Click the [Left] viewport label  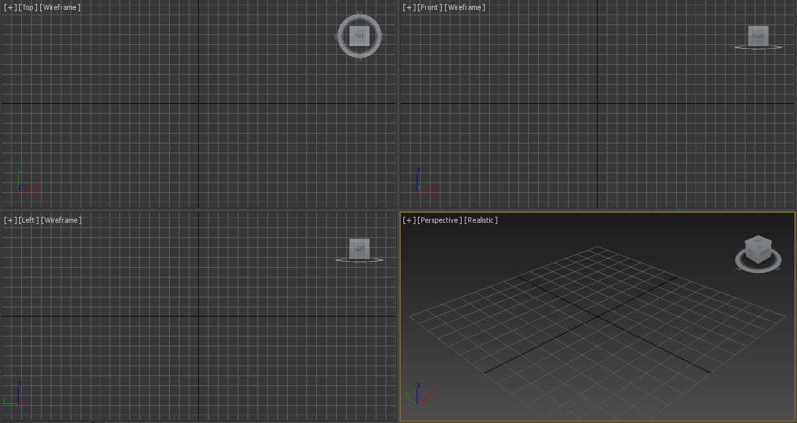point(29,220)
